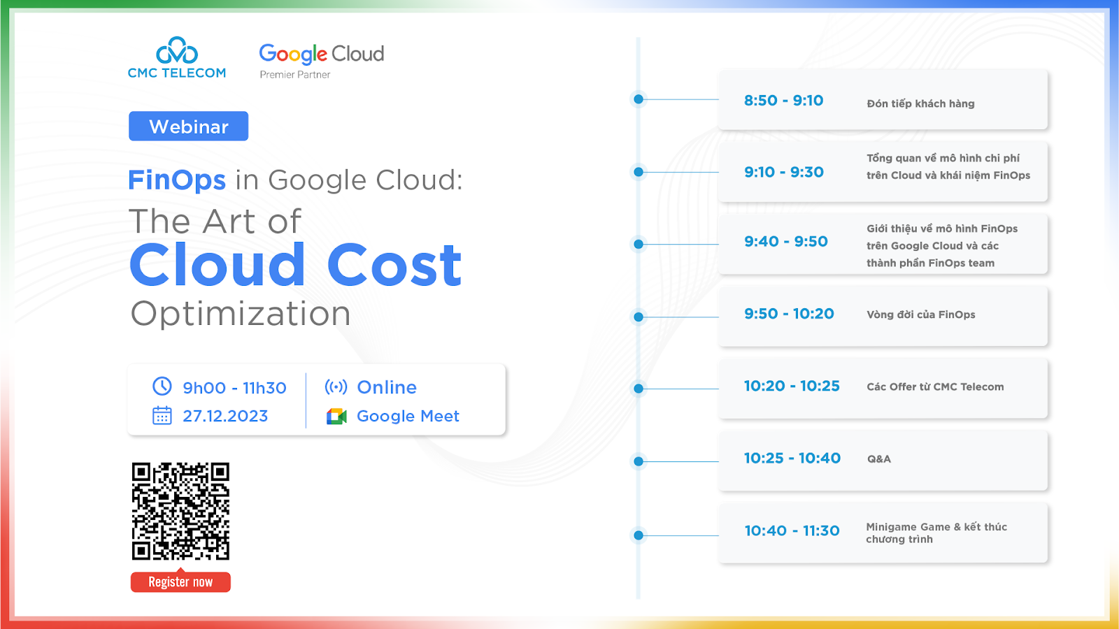Click the '9:50 - 10:20' time slot
The image size is (1119, 629).
pyautogui.click(x=789, y=314)
